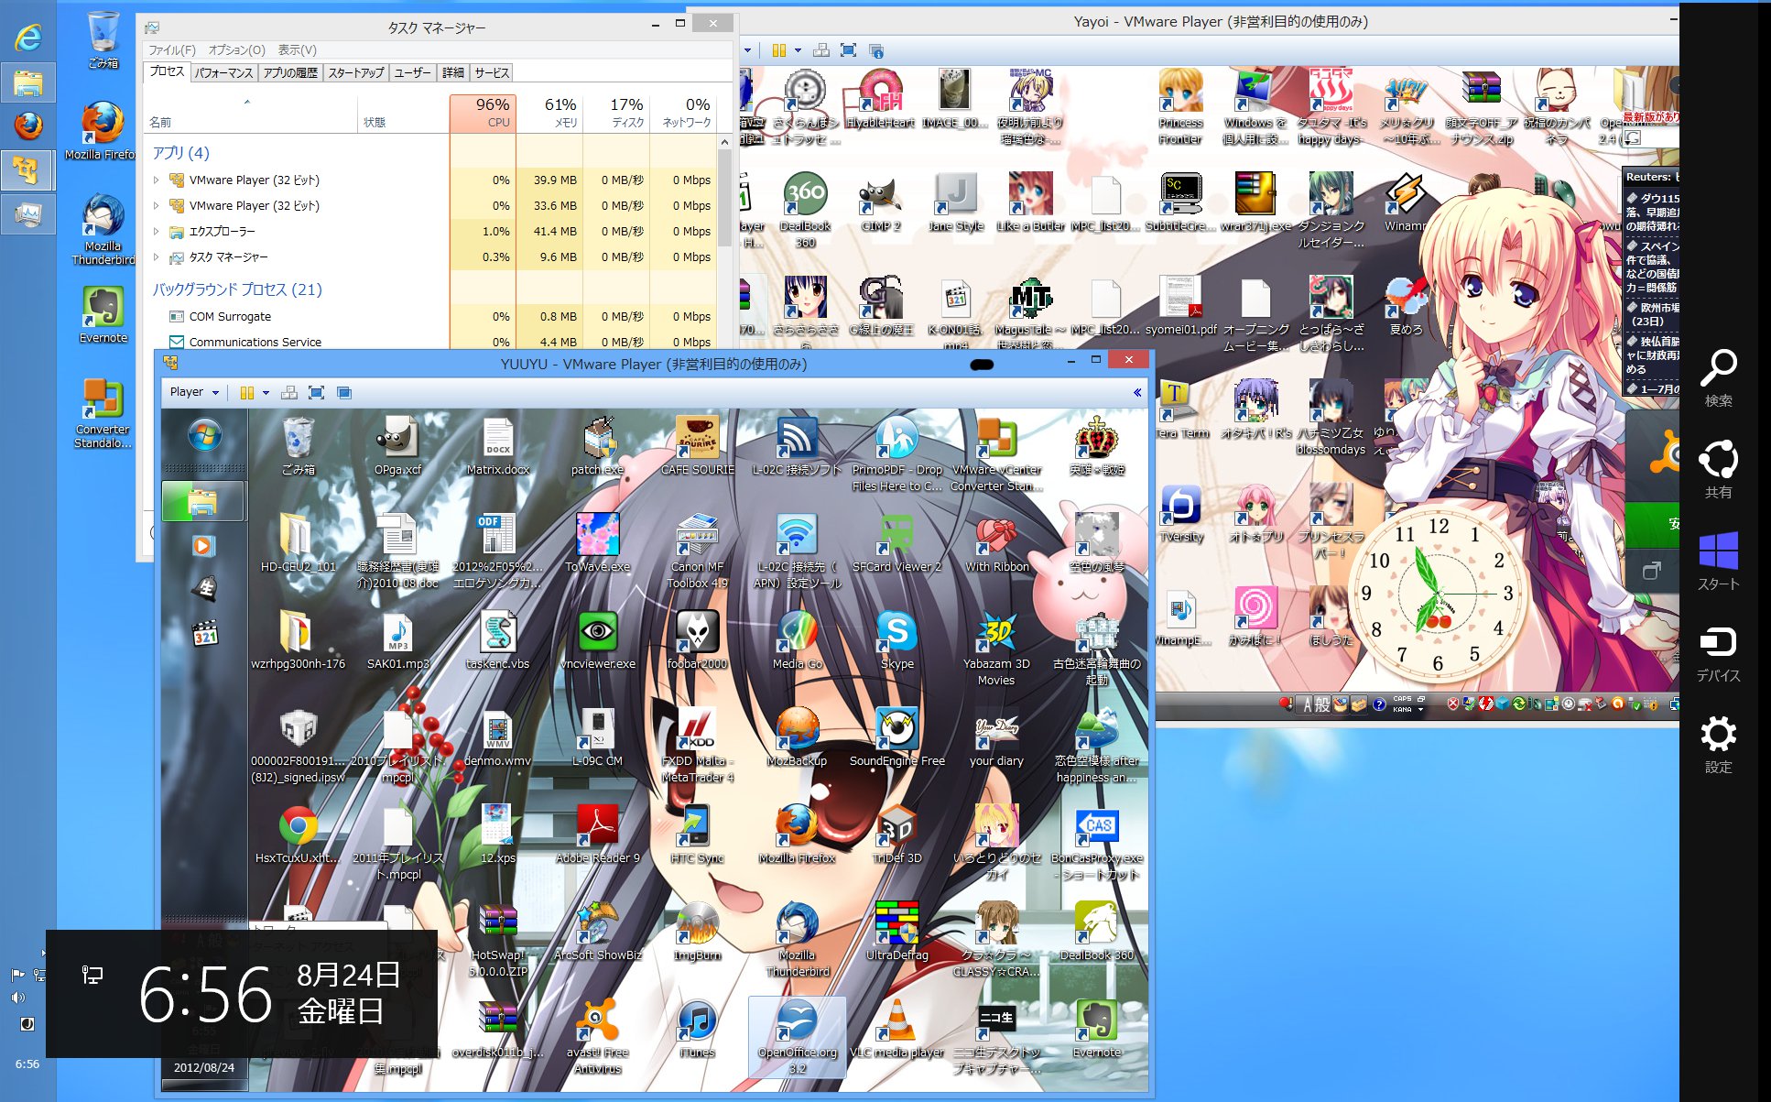Sort by メモリ column header

click(x=549, y=113)
